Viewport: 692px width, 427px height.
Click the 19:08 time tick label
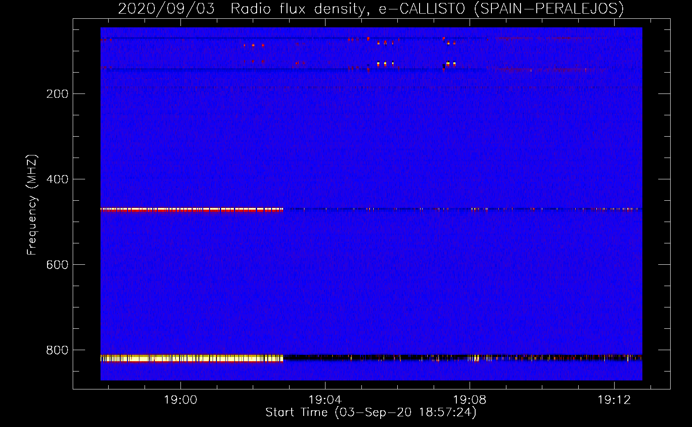pos(470,400)
